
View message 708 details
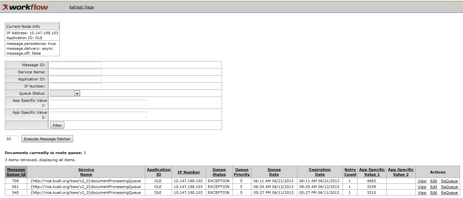(x=422, y=181)
